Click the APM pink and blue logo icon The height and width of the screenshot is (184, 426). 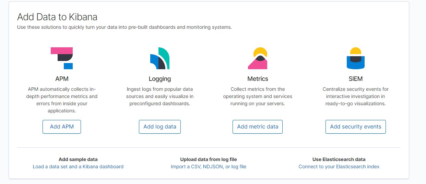(62, 58)
